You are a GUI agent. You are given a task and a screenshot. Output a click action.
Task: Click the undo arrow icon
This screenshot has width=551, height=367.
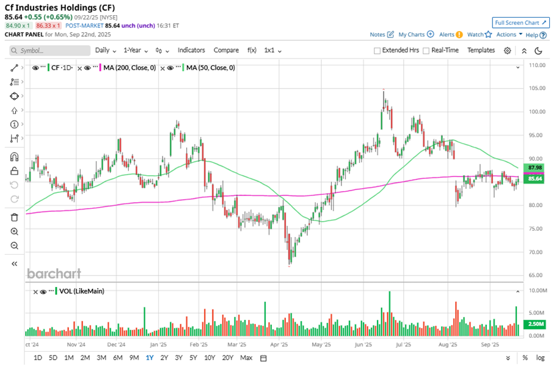tap(14, 185)
